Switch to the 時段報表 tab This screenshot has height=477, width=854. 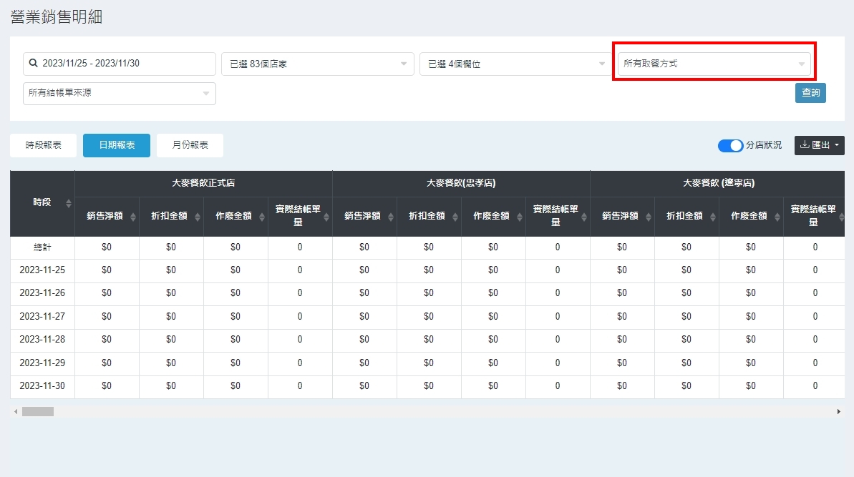44,145
